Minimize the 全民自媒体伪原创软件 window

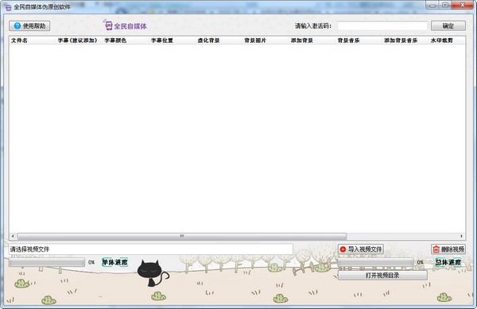[x=432, y=6]
